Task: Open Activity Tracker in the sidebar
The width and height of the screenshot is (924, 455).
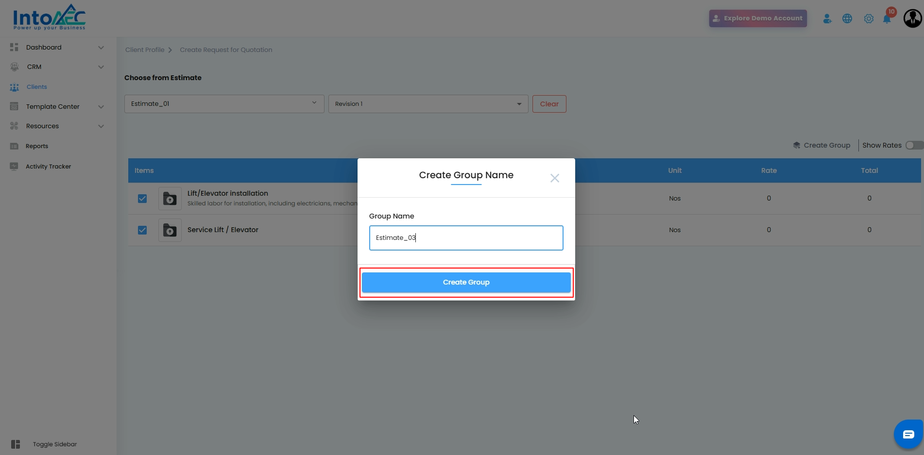Action: point(48,167)
